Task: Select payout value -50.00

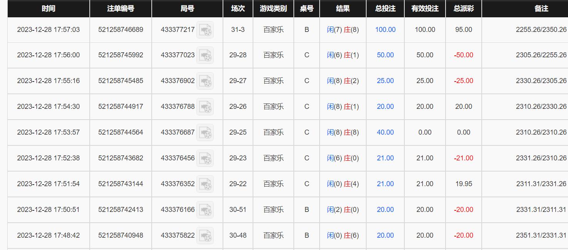Action: coord(464,55)
